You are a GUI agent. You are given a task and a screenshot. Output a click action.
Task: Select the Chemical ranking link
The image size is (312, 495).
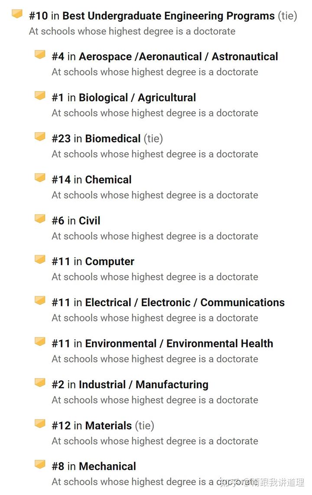tap(108, 180)
